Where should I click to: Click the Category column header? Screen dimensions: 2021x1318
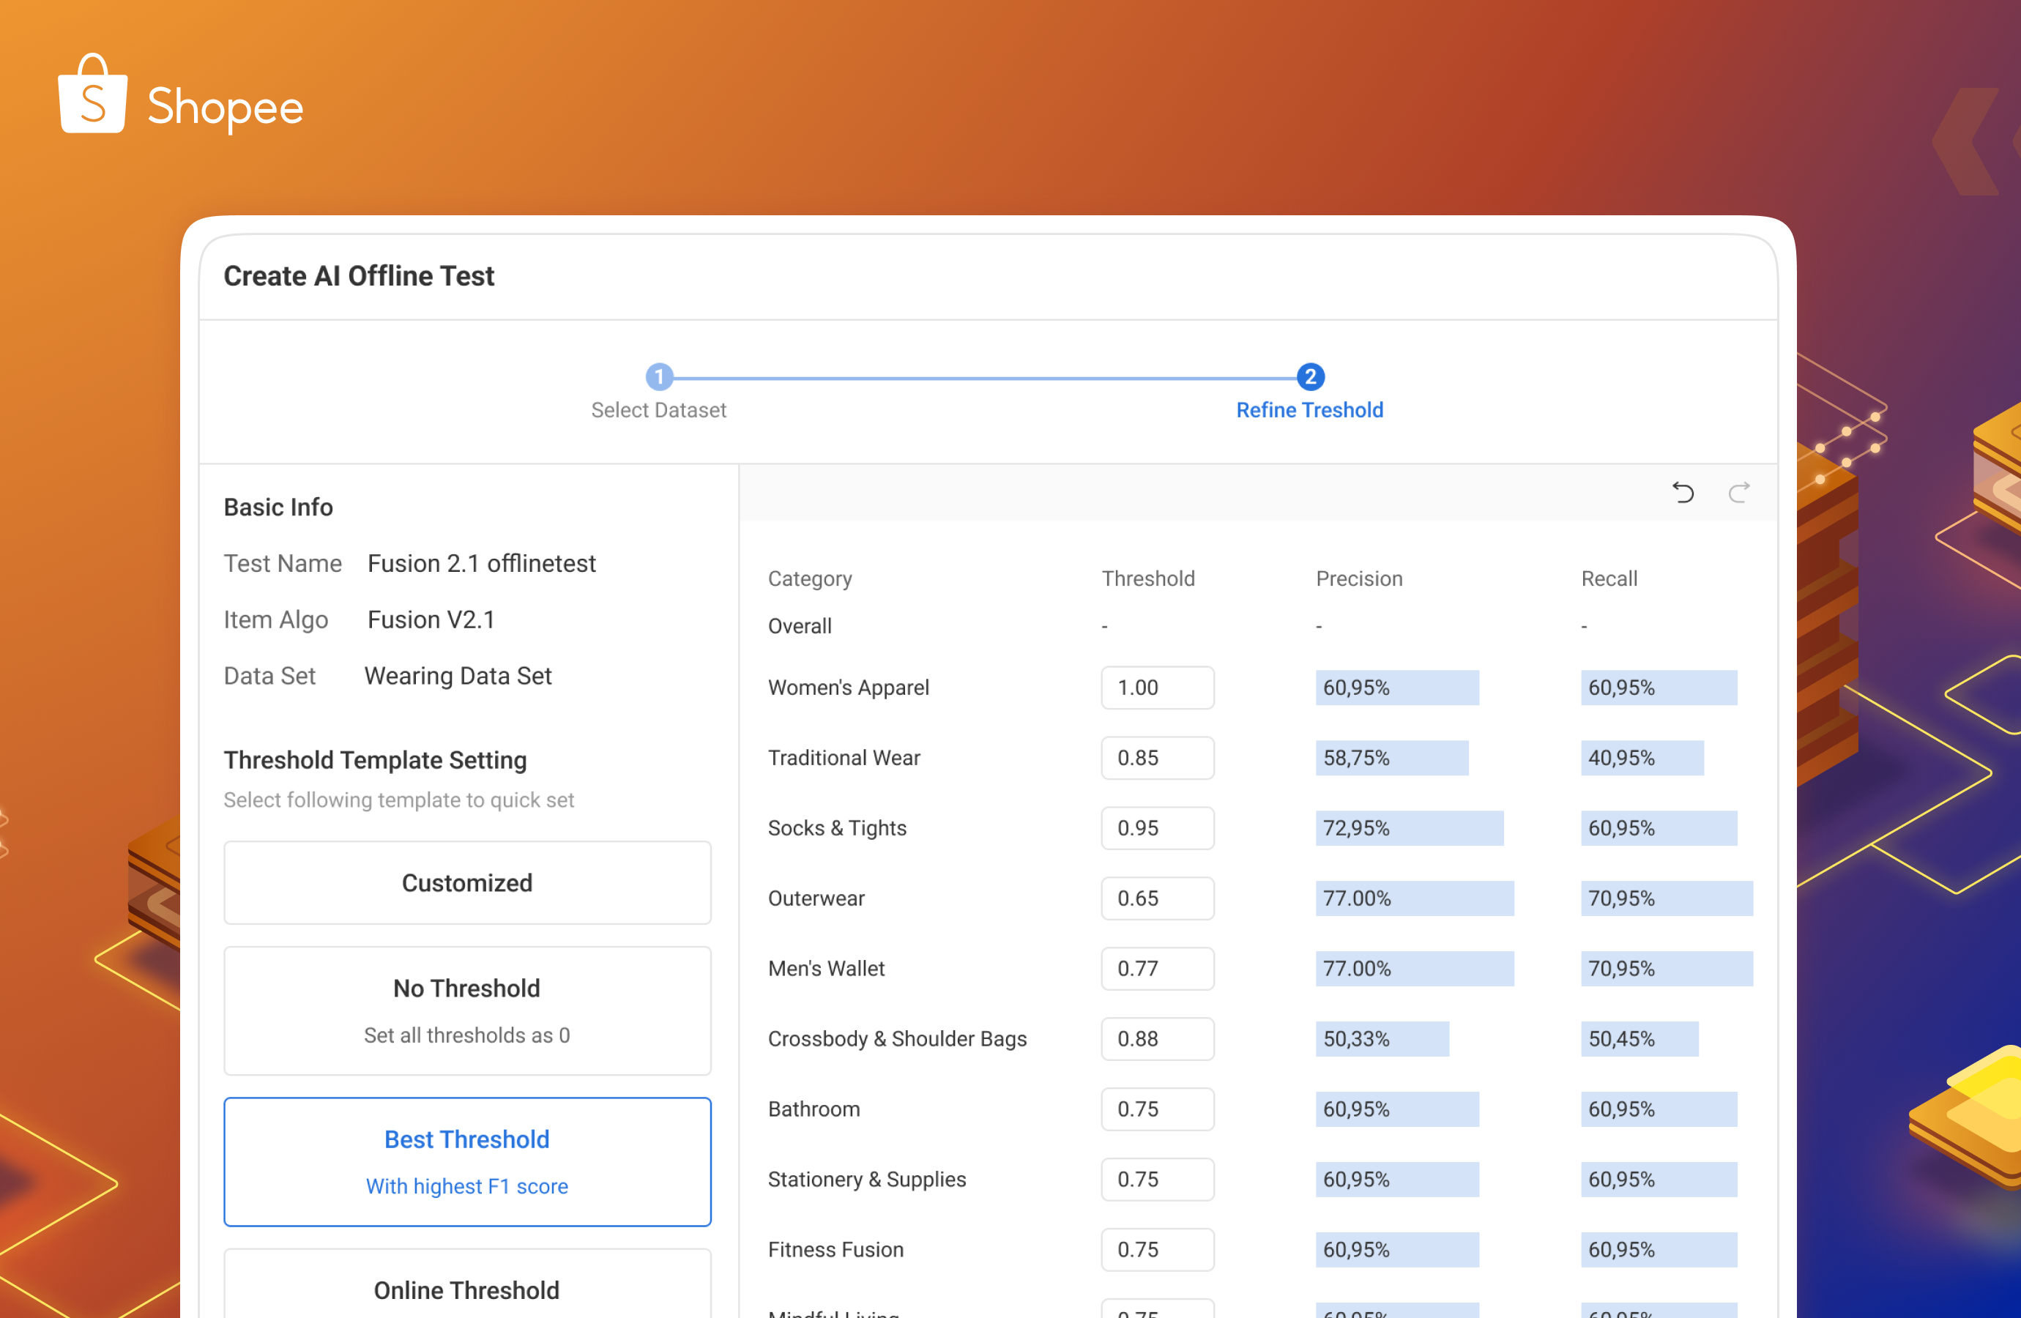[x=810, y=578]
